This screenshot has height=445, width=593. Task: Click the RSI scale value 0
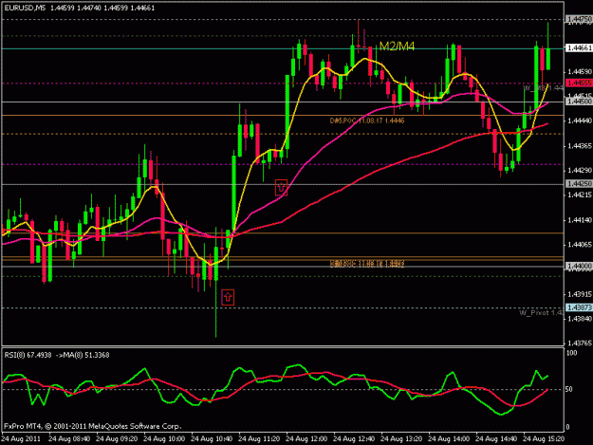568,427
